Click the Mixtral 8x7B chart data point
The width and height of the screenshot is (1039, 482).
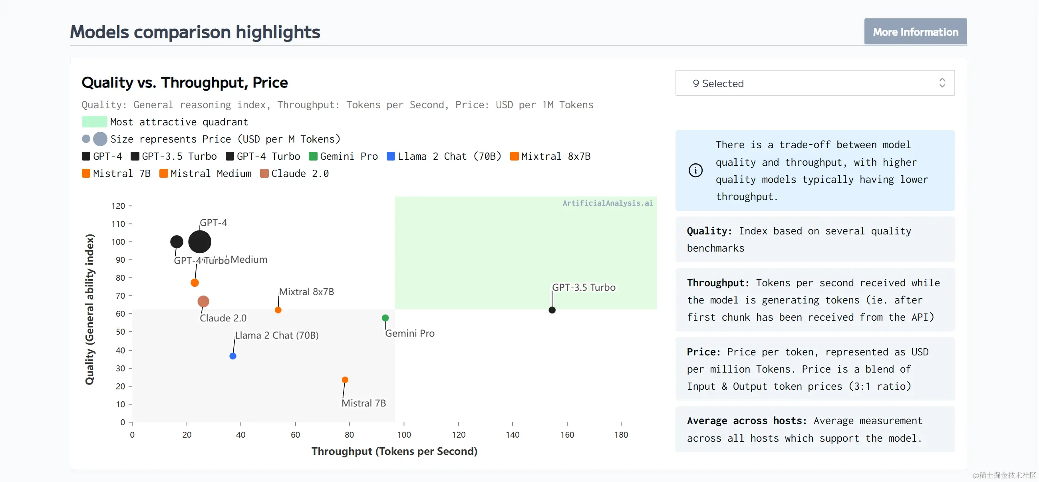pyautogui.click(x=278, y=310)
